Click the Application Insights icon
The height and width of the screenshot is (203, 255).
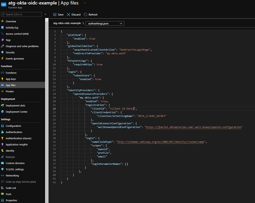tap(3, 144)
